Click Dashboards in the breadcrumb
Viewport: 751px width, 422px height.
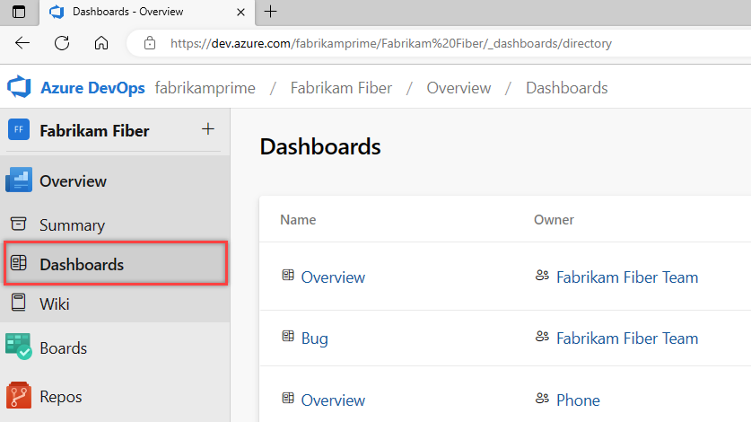click(566, 88)
